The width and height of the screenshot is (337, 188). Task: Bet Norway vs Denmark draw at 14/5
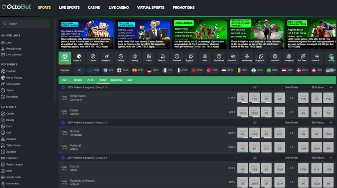pyautogui.click(x=255, y=133)
